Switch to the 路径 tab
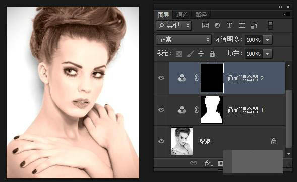The image size is (297, 182). [x=201, y=15]
